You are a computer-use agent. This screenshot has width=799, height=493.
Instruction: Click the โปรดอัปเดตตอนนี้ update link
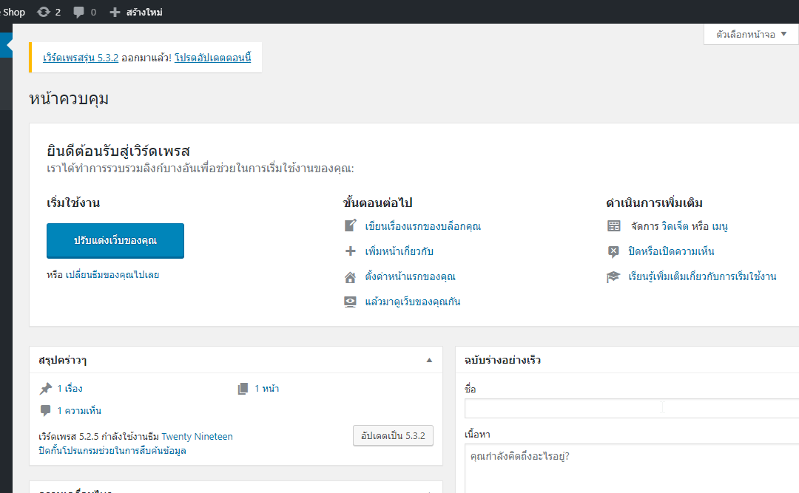213,58
